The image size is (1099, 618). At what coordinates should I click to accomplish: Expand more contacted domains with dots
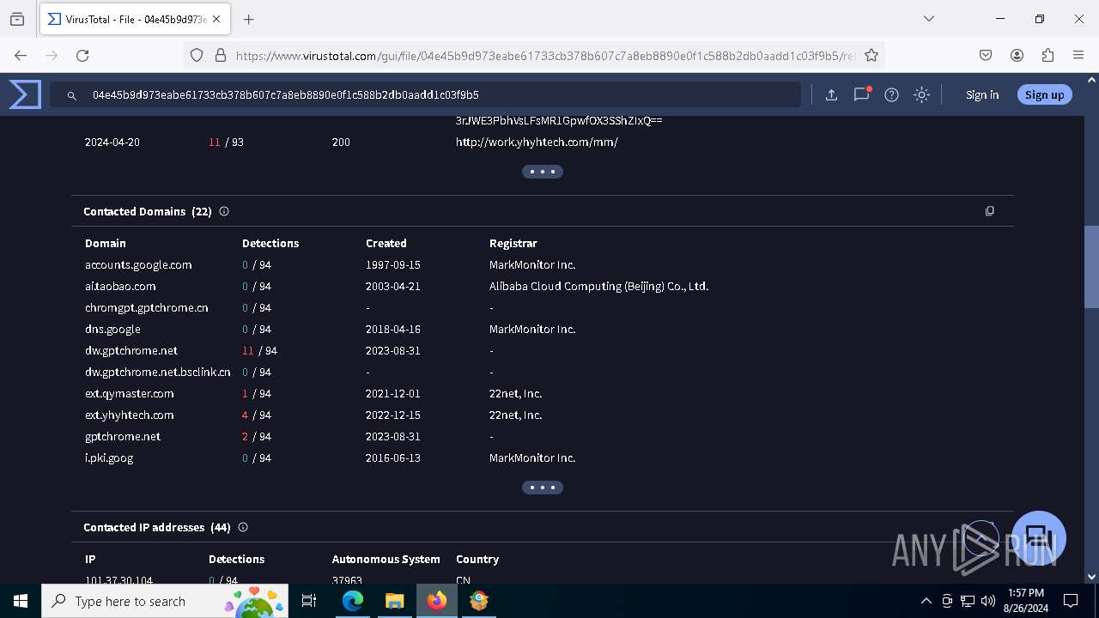(x=543, y=488)
